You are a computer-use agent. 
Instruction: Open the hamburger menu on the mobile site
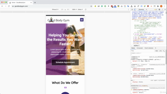coord(82,20)
